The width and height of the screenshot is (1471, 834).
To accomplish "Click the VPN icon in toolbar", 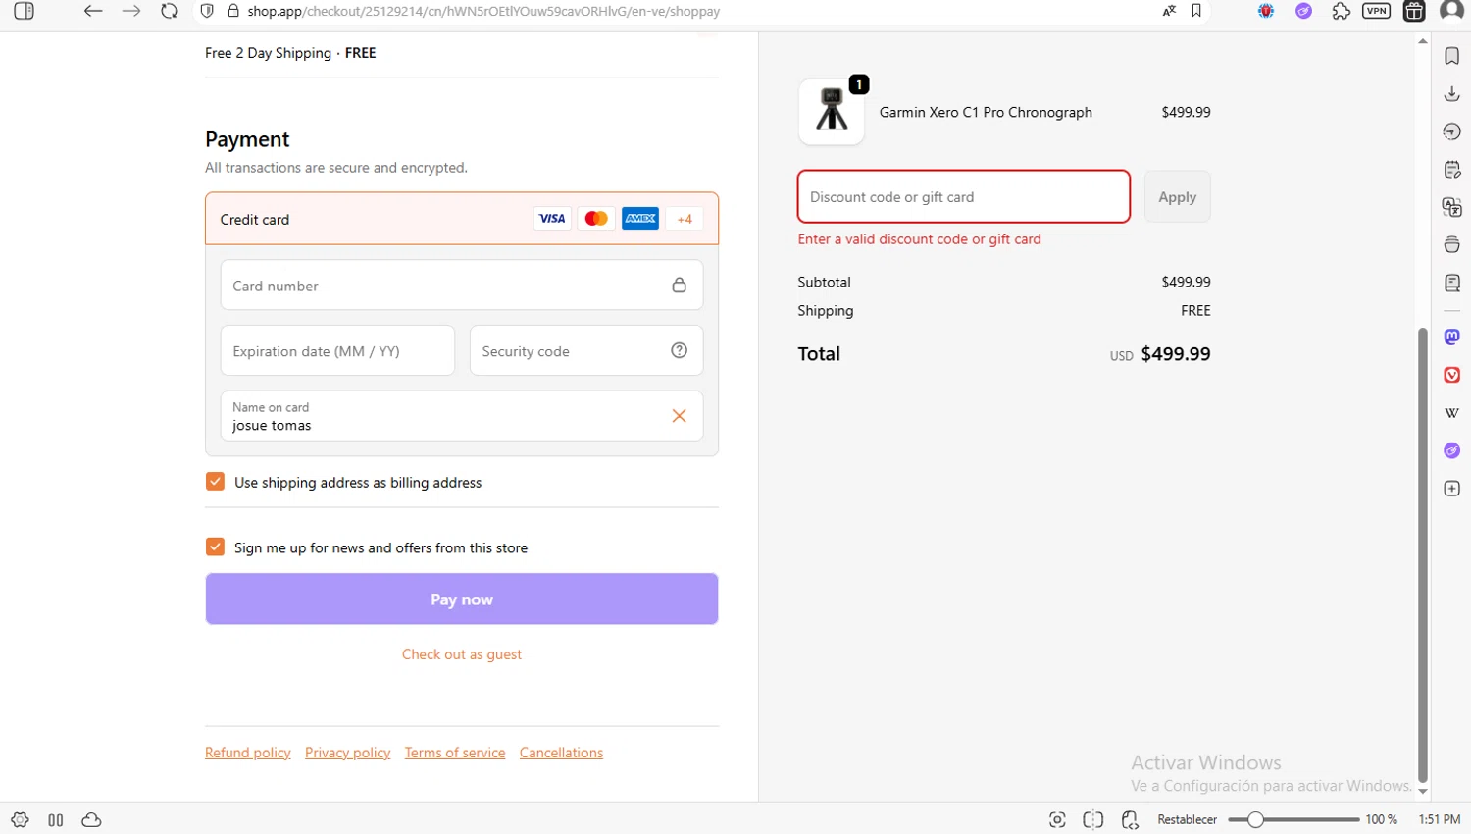I will [x=1376, y=12].
